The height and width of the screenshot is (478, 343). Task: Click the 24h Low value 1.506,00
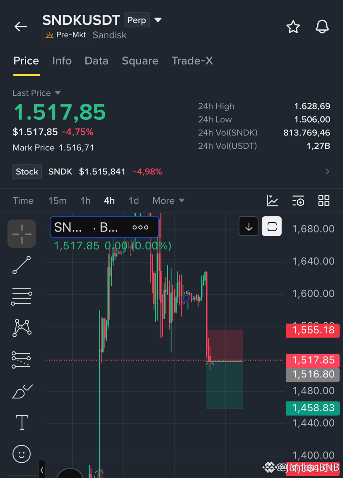312,119
